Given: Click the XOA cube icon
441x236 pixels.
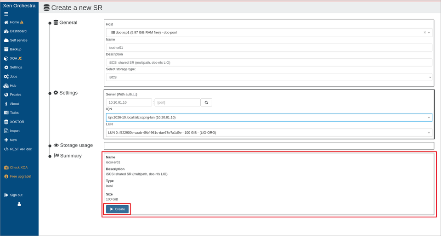Looking at the screenshot, I should 6,58.
